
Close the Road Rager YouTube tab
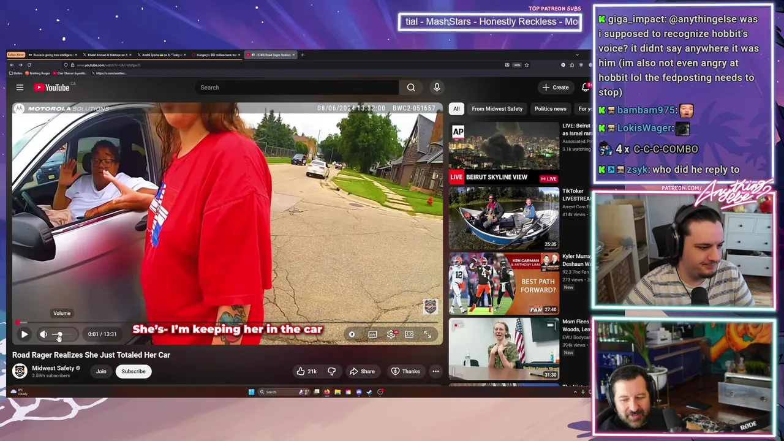tap(293, 55)
